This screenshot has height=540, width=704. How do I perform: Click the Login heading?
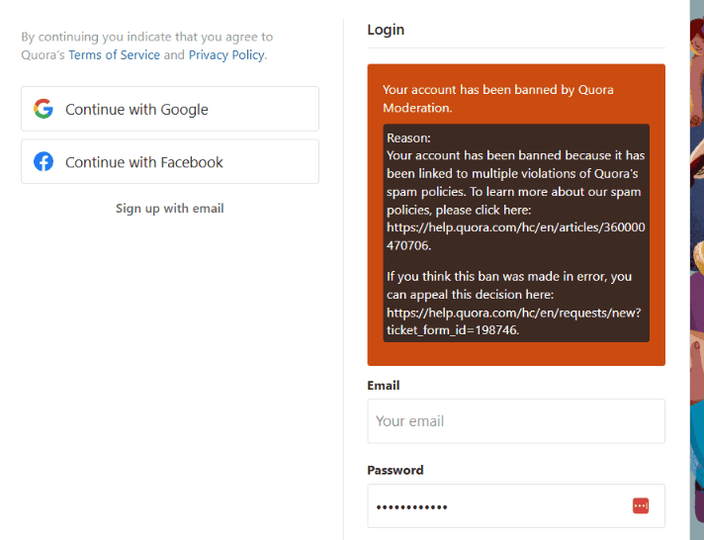pos(386,30)
